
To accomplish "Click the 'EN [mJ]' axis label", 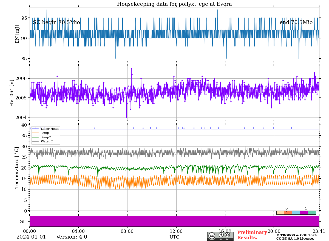I will pyautogui.click(x=17, y=34).
